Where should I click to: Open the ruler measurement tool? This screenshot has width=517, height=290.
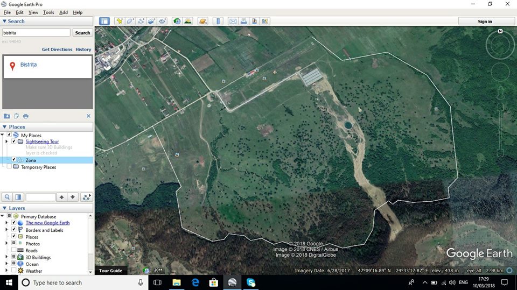point(218,22)
